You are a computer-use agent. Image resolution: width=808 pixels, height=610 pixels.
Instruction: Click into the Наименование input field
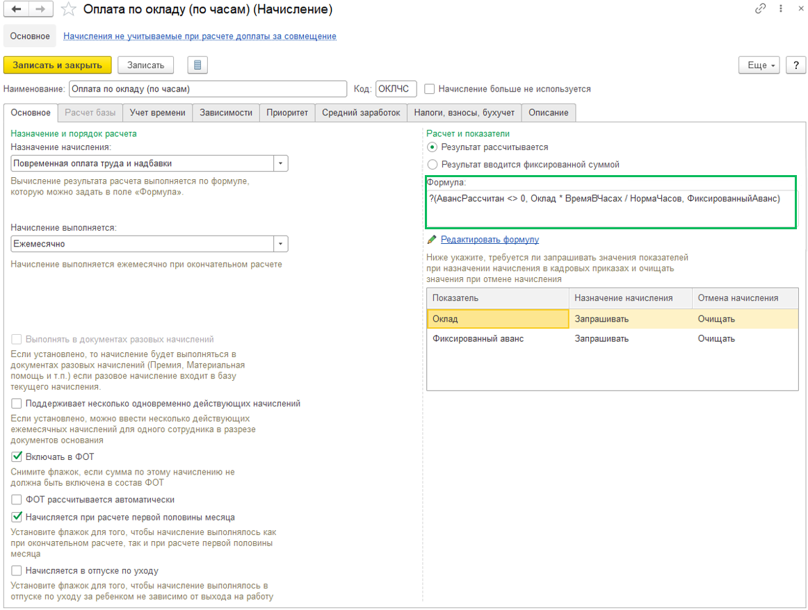coord(207,89)
